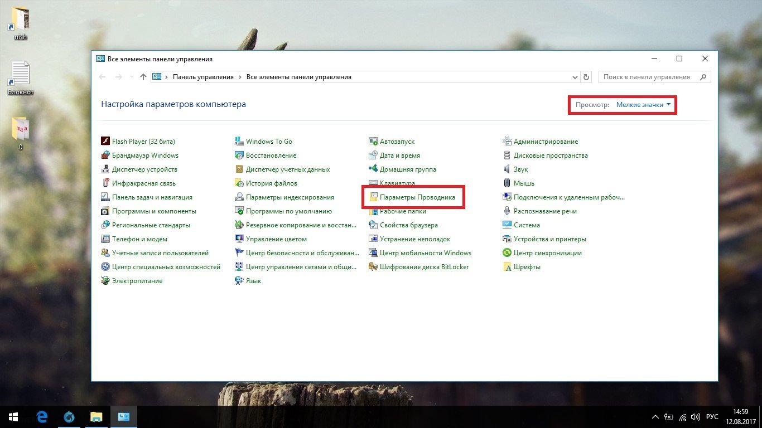Open the Звук speaker icon
This screenshot has height=428, width=762.
pyautogui.click(x=507, y=169)
